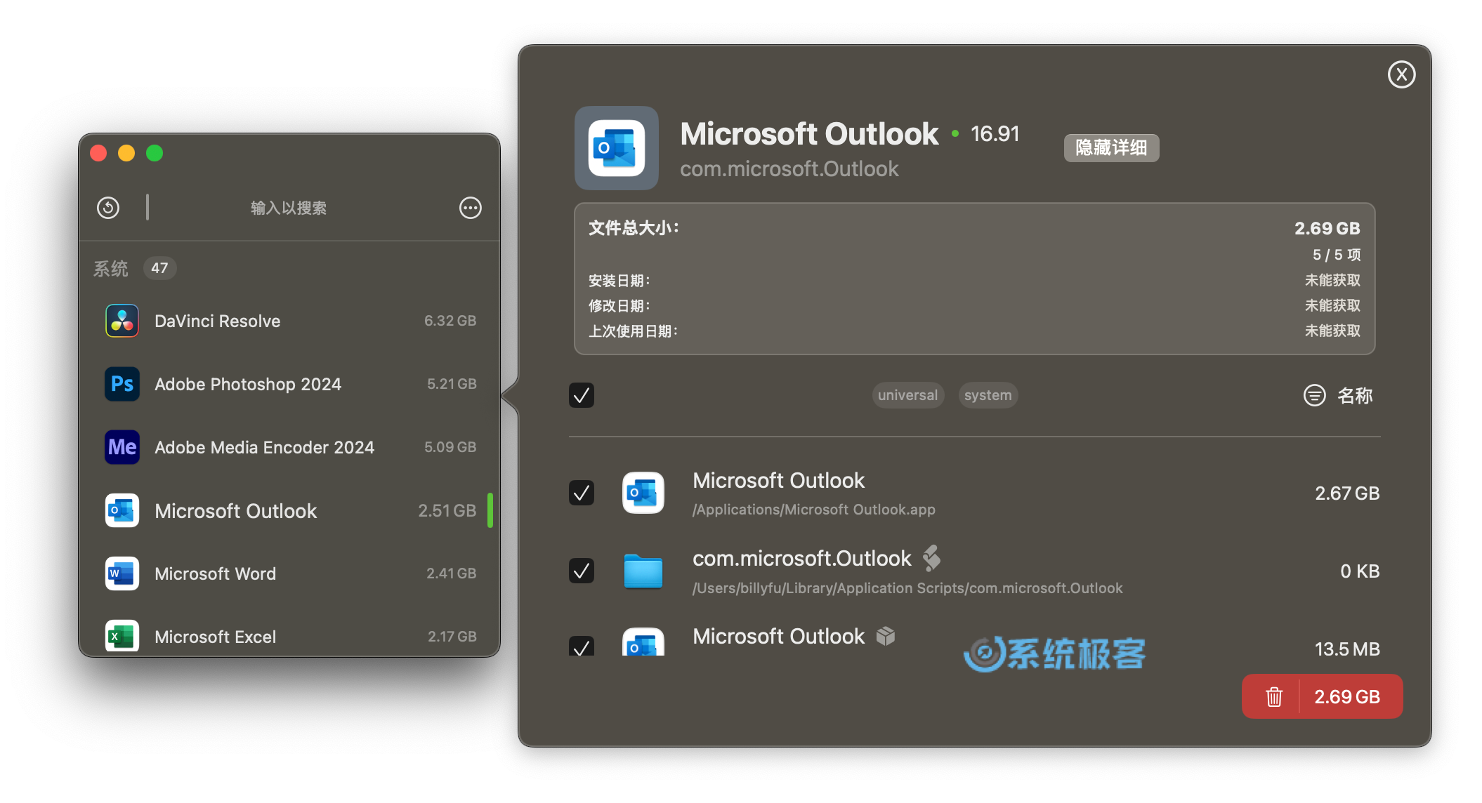Click the version number 16.91
Screen dimensions: 1482x803
coord(995,134)
